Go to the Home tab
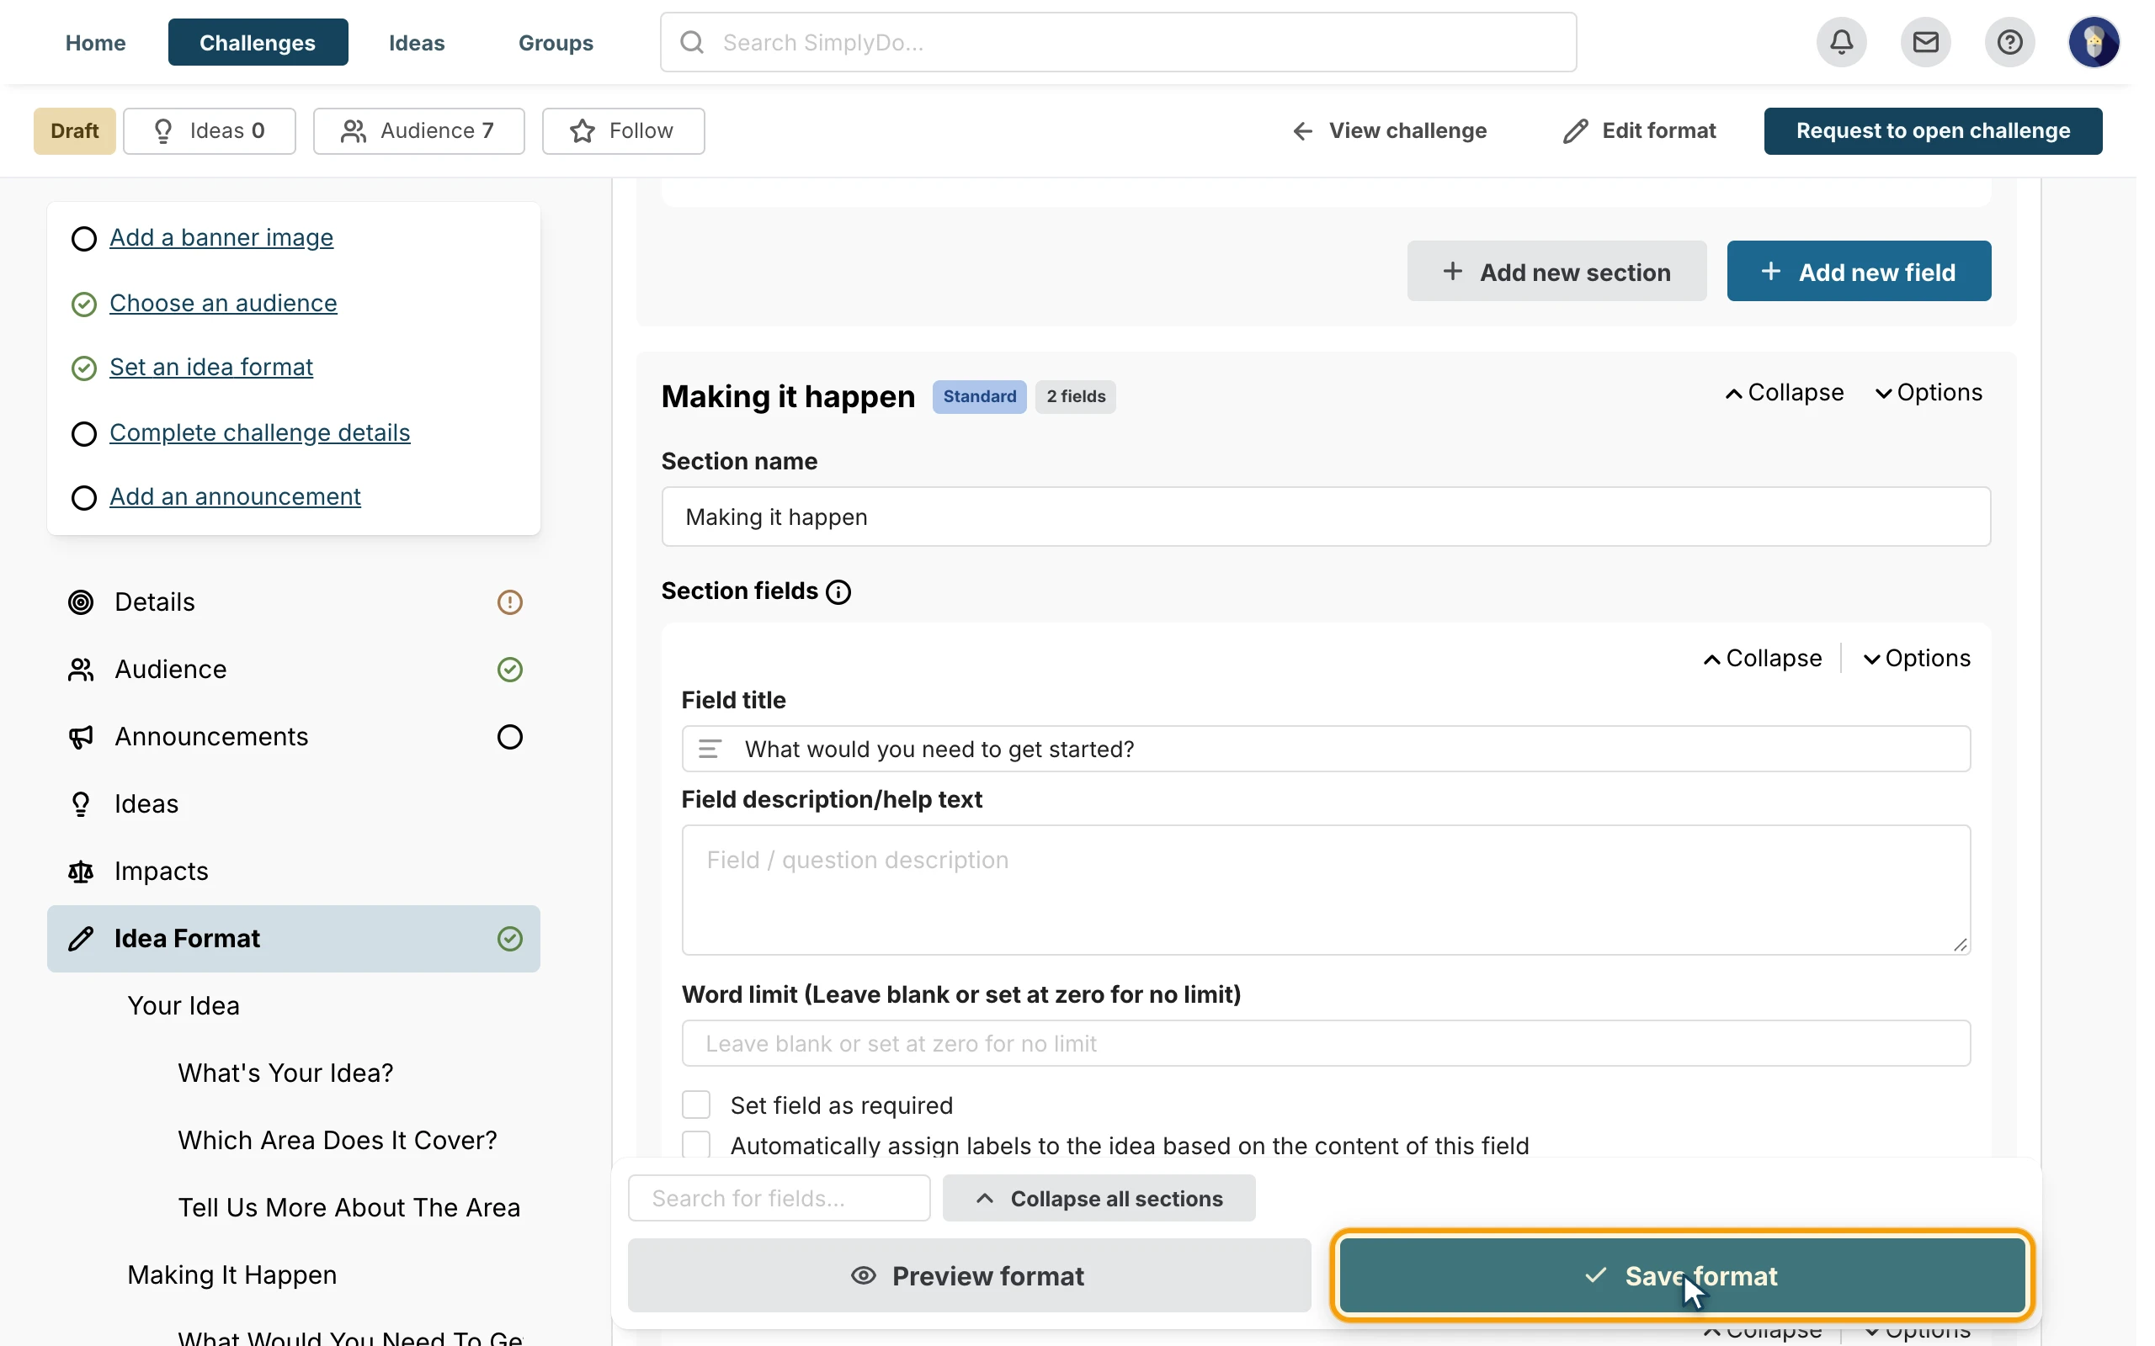This screenshot has width=2155, height=1346. 95,42
